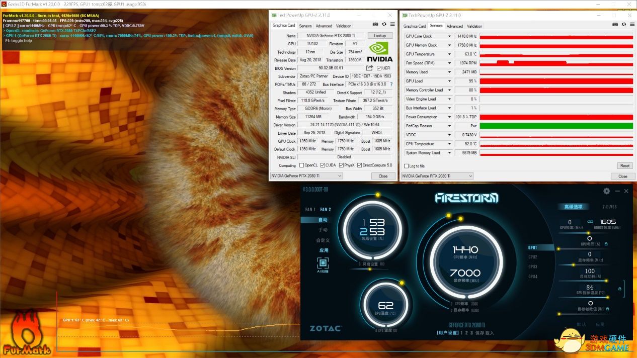Toggle the PhysX checkbox

click(x=341, y=165)
